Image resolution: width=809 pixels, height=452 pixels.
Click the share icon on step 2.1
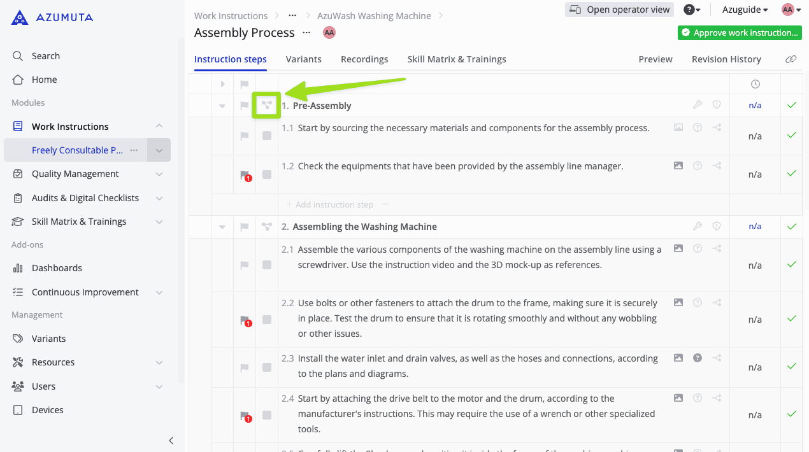[x=717, y=249]
